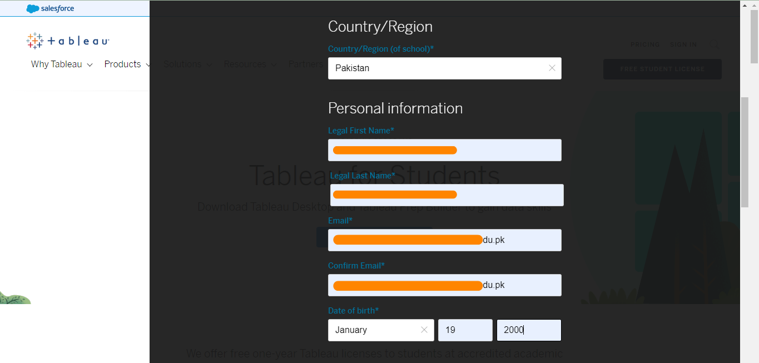The image size is (759, 363).
Task: Click the search magnifier icon
Action: (x=714, y=44)
